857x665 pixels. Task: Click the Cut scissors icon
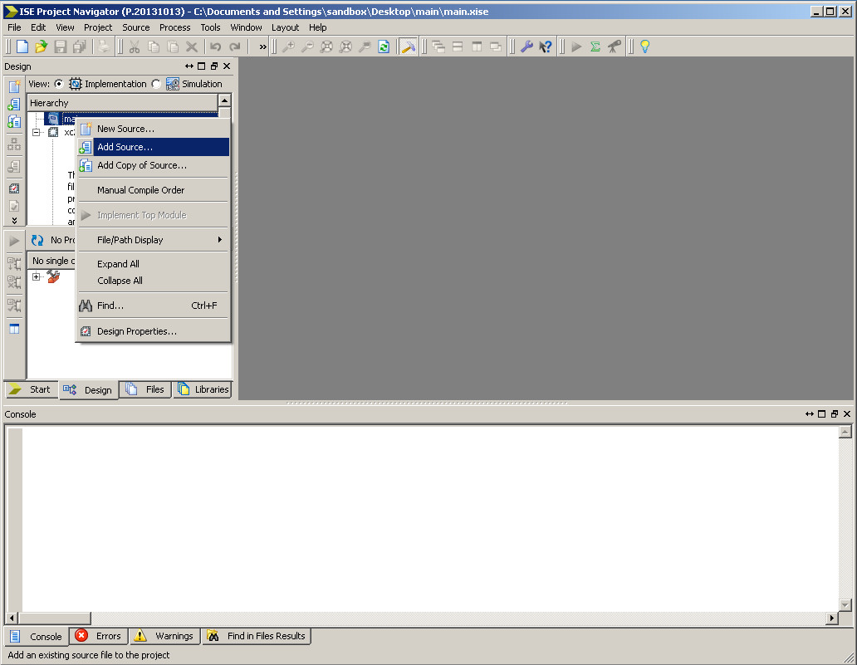click(x=135, y=47)
